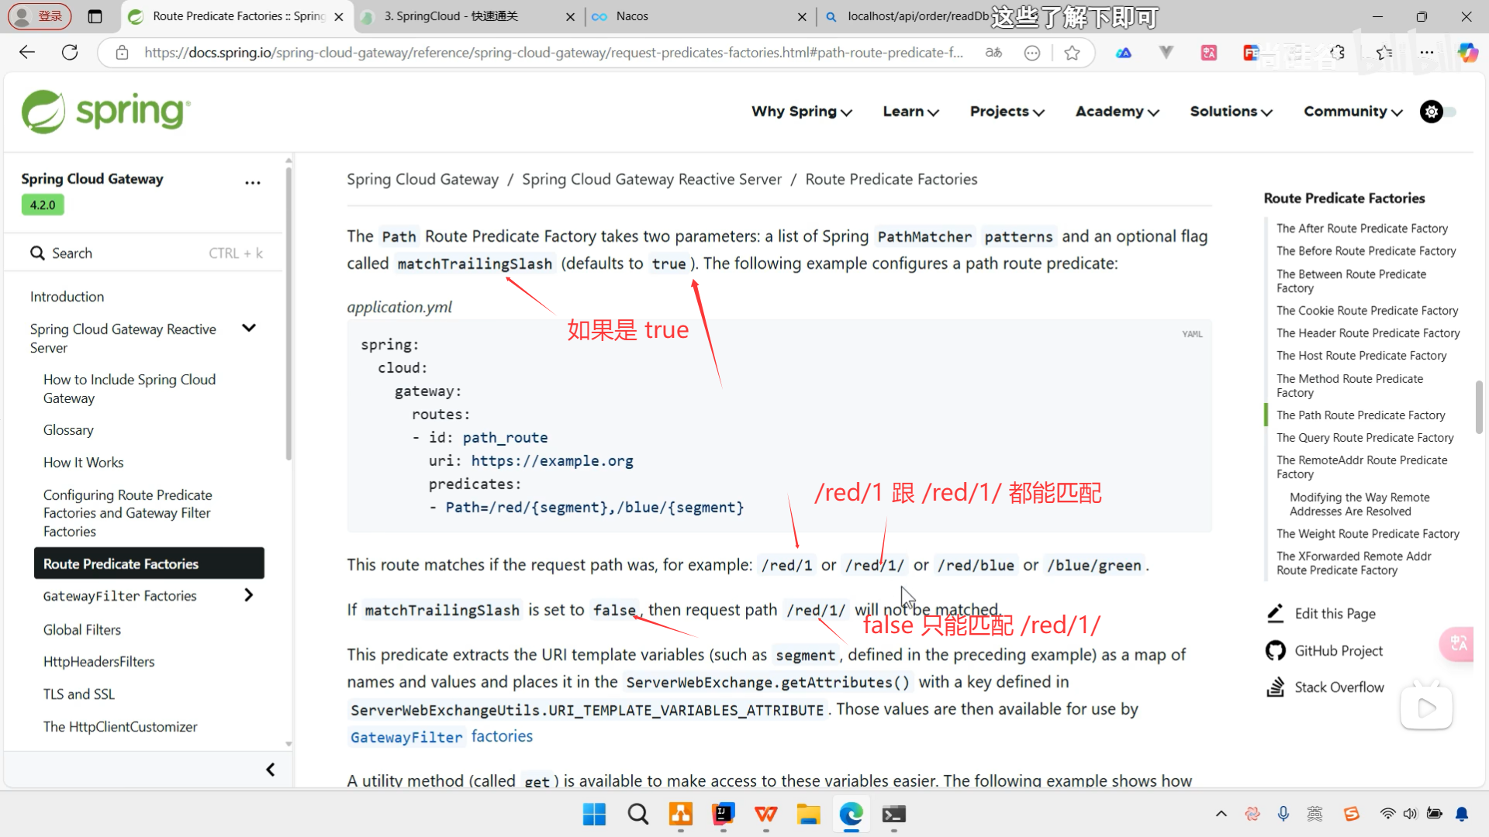
Task: Collapse the sidebar with the left chevron
Action: pos(270,770)
